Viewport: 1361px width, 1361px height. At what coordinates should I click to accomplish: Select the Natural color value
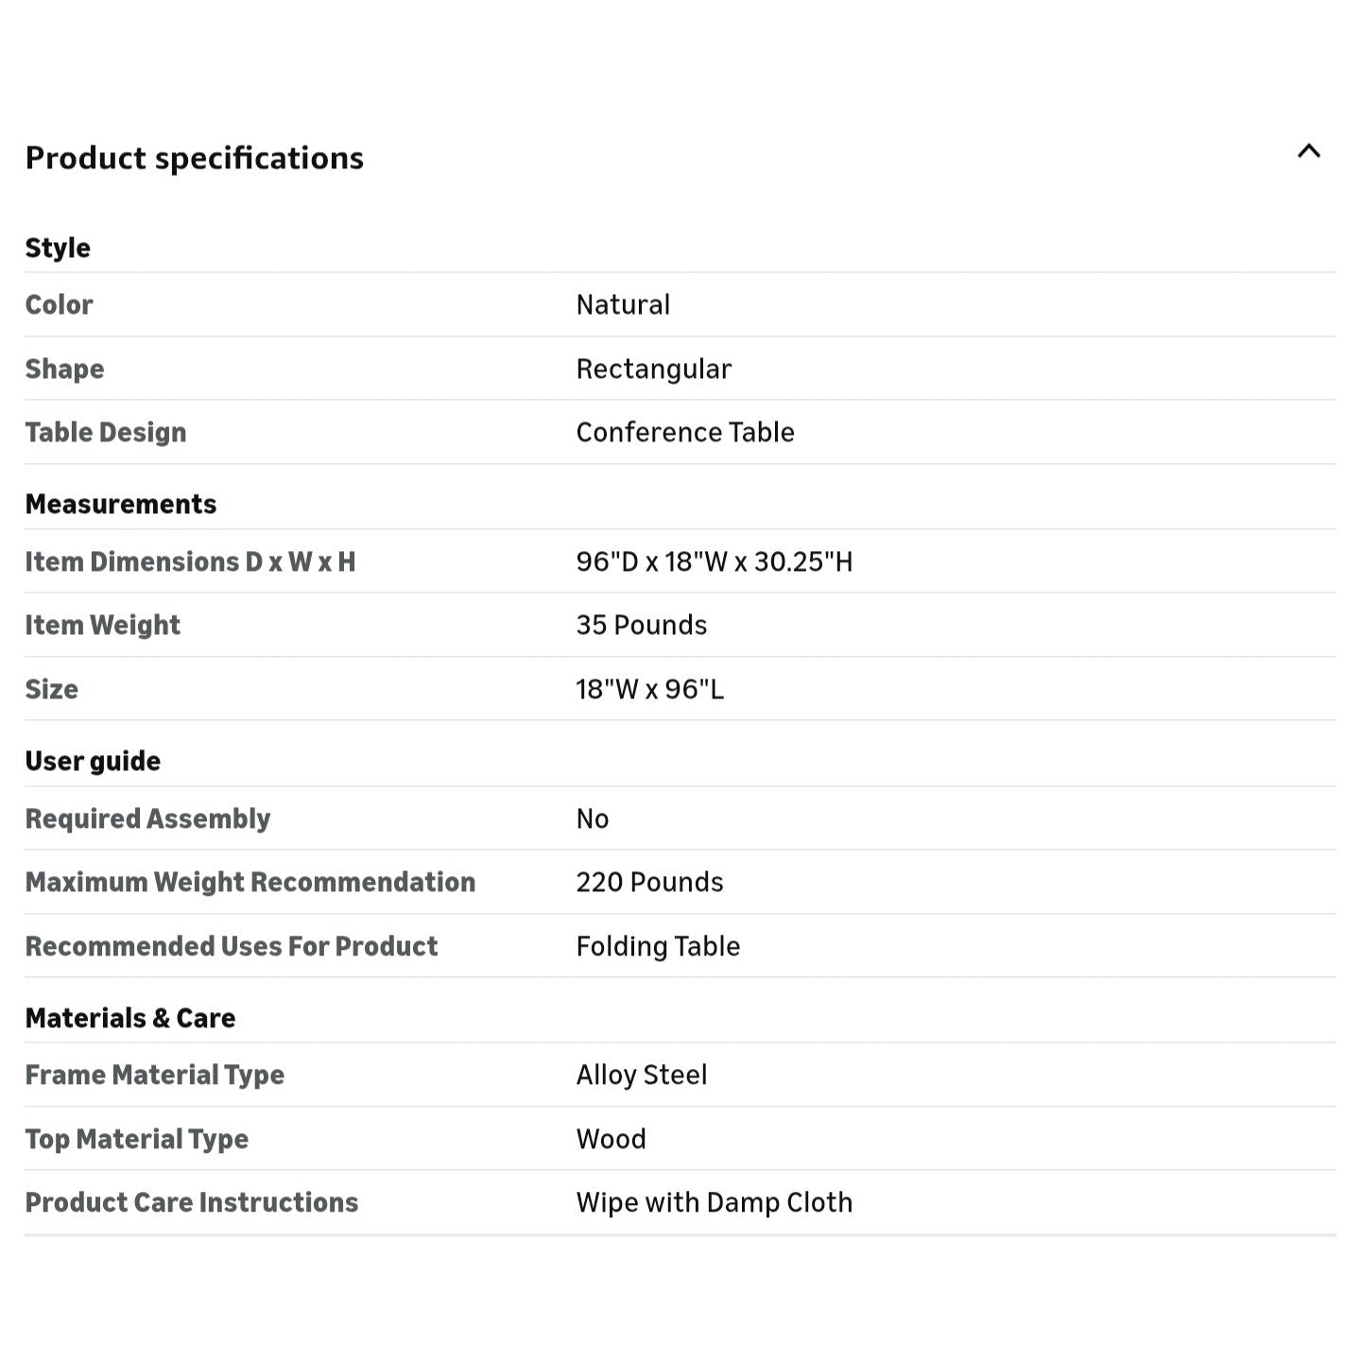tap(623, 304)
